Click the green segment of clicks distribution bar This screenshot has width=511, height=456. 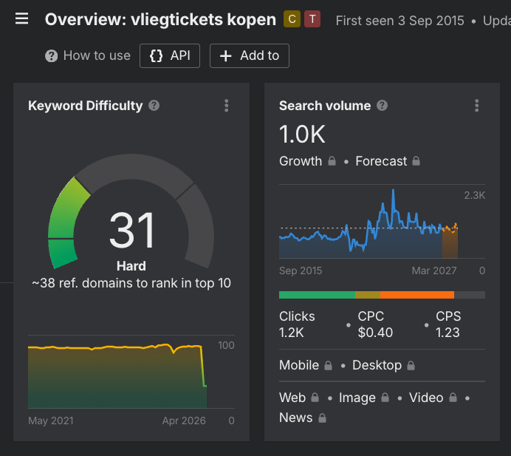pyautogui.click(x=317, y=295)
